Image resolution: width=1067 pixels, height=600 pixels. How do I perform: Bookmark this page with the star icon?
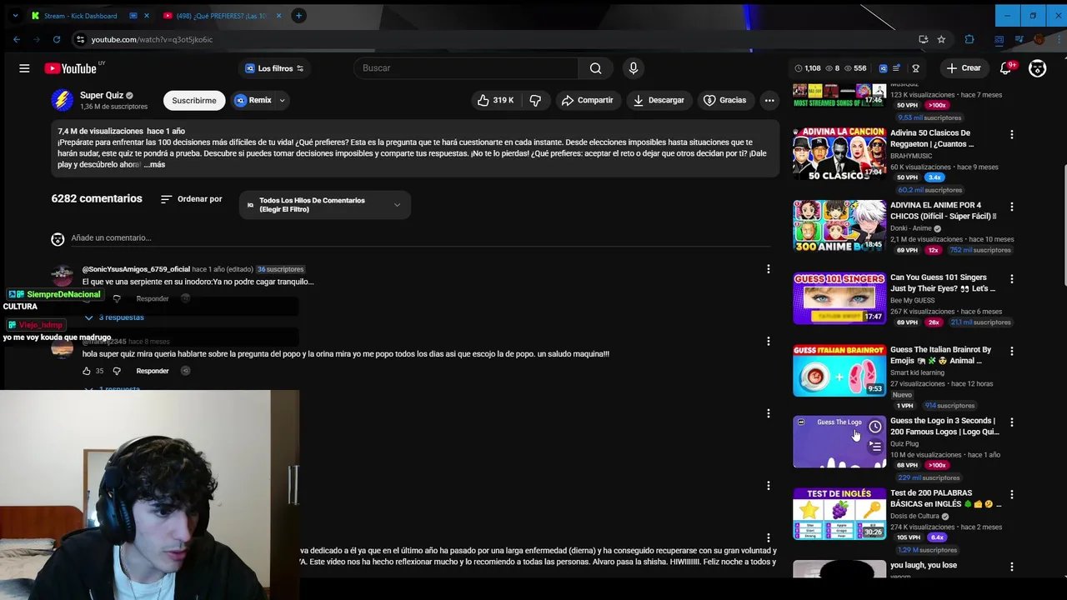(941, 39)
